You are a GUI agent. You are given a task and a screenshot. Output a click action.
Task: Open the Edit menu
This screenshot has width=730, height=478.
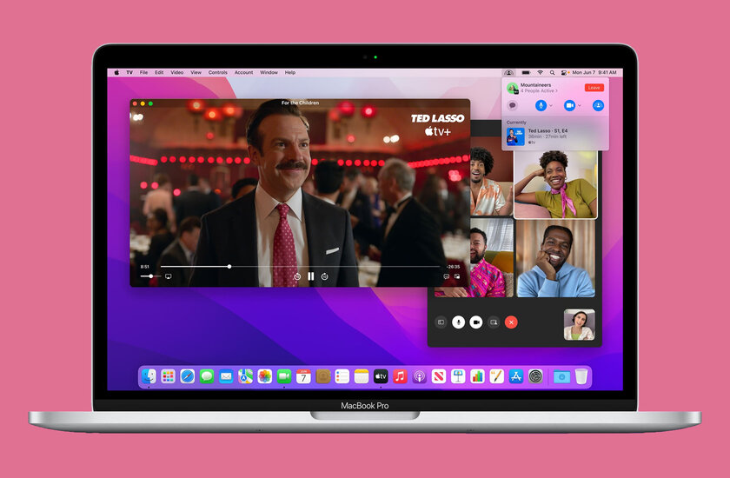[x=159, y=73]
